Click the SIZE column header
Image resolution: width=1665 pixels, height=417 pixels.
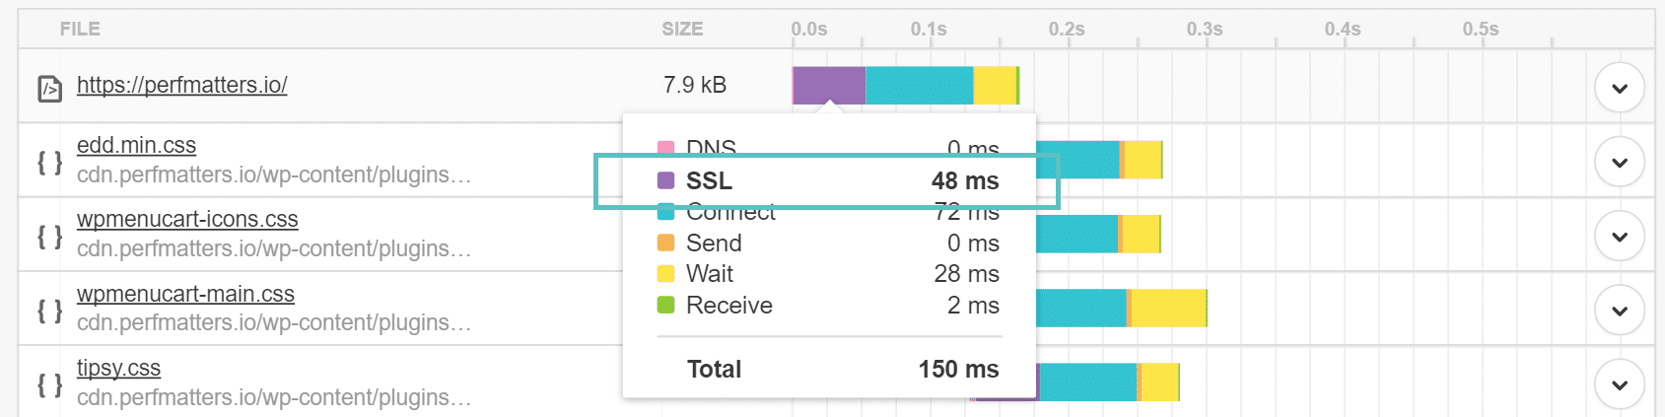(x=682, y=30)
